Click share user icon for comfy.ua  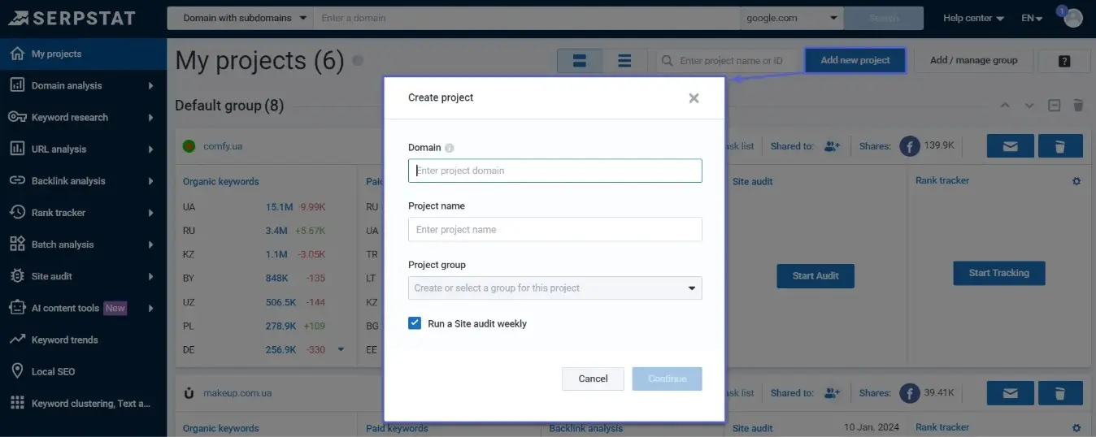[832, 146]
